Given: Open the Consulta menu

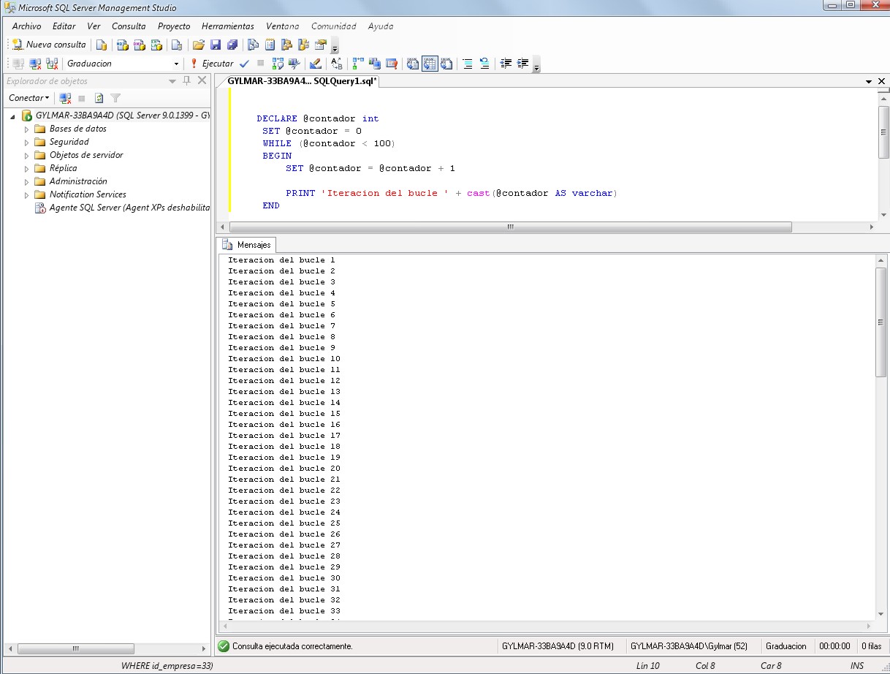Looking at the screenshot, I should coord(129,26).
